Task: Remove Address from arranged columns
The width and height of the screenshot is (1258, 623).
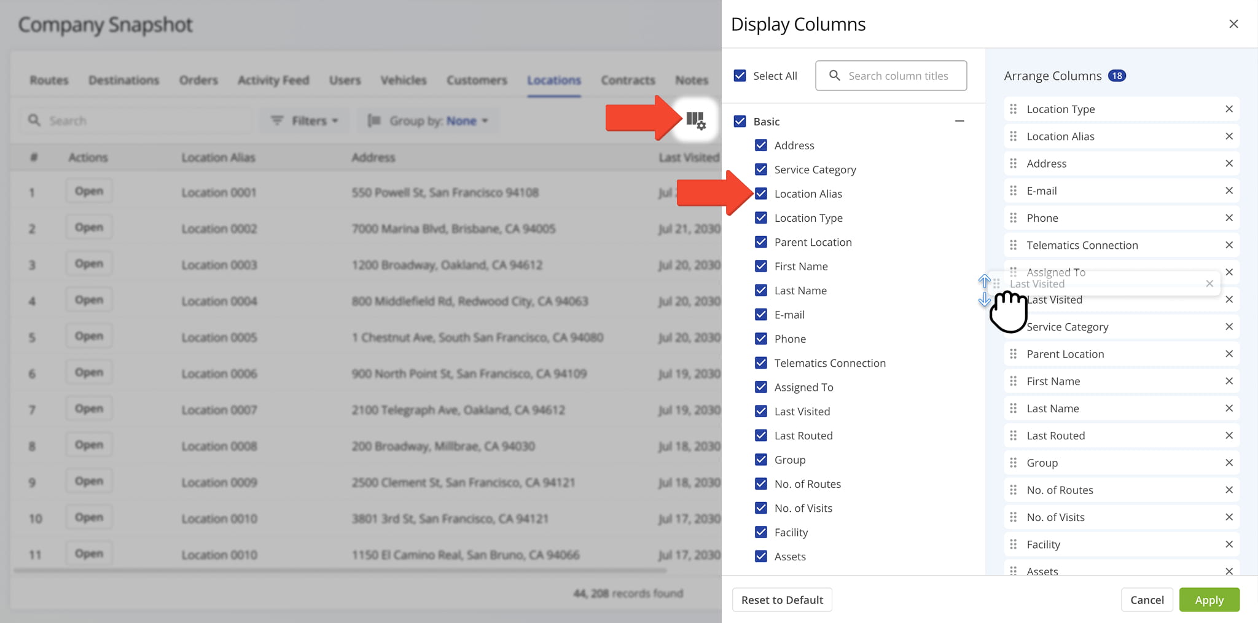Action: pos(1229,163)
